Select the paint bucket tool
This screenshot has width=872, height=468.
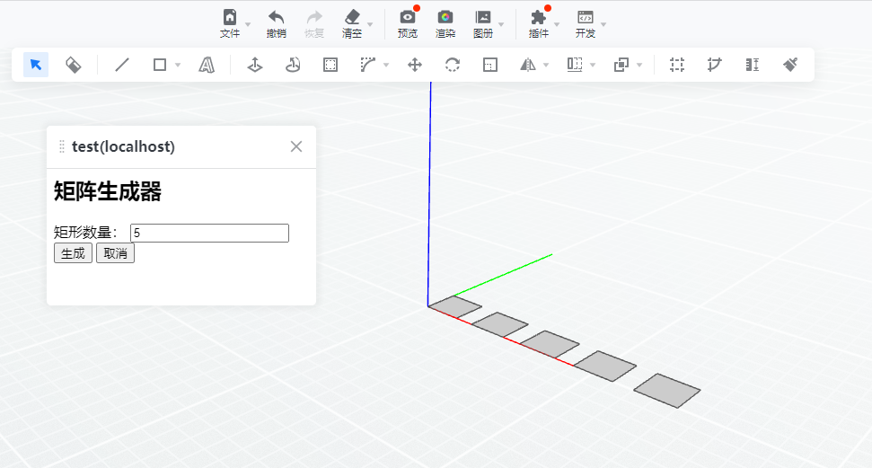tap(74, 65)
